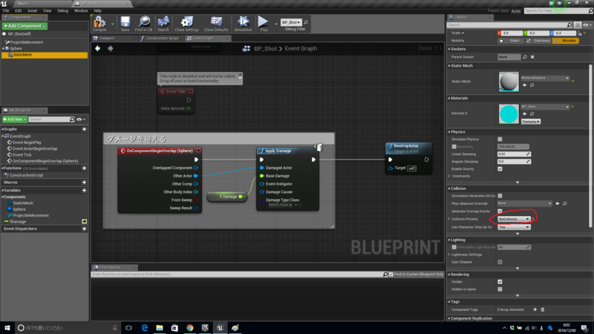
Task: Toggle the Visible rendering checkbox
Action: 500,282
